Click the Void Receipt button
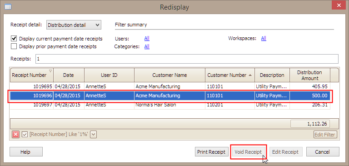The height and width of the screenshot is (166, 349). click(248, 152)
